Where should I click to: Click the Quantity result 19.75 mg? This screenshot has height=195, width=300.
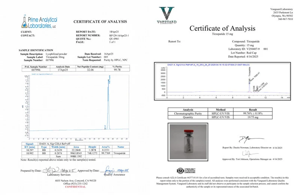click(x=253, y=117)
